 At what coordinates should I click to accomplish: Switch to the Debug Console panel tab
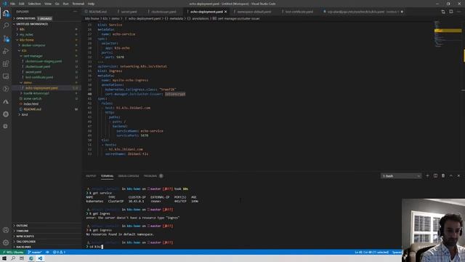pos(129,176)
